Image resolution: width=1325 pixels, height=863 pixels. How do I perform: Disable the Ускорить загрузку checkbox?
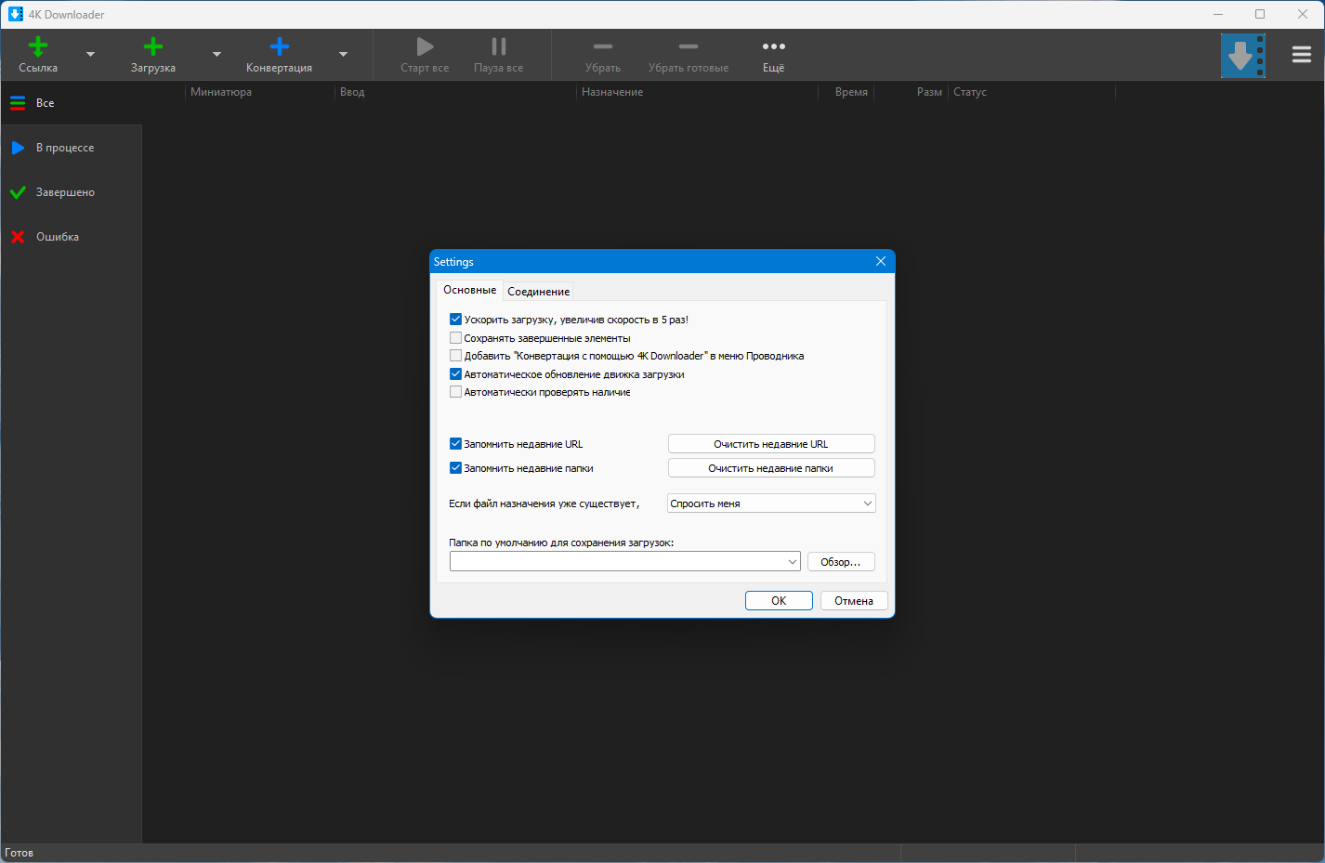coord(456,320)
